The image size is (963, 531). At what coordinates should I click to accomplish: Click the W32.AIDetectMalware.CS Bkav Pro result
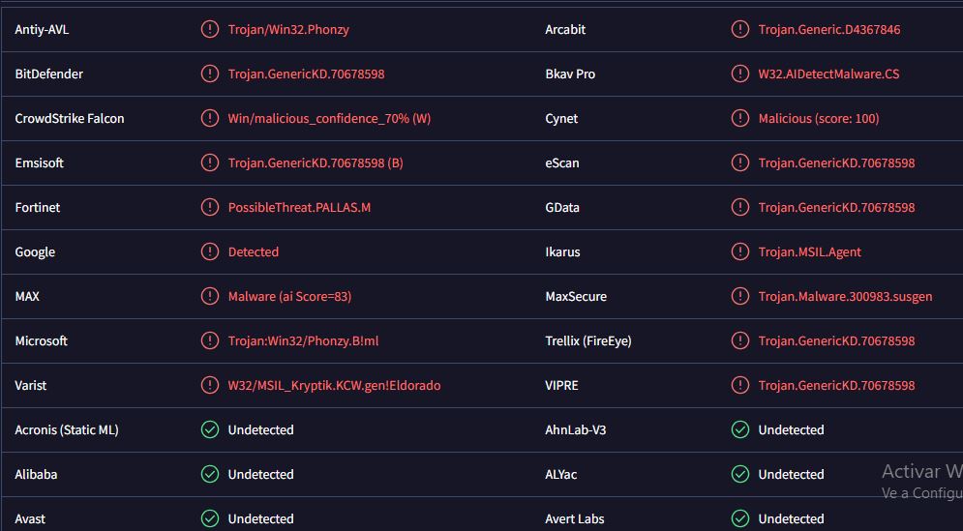click(828, 74)
